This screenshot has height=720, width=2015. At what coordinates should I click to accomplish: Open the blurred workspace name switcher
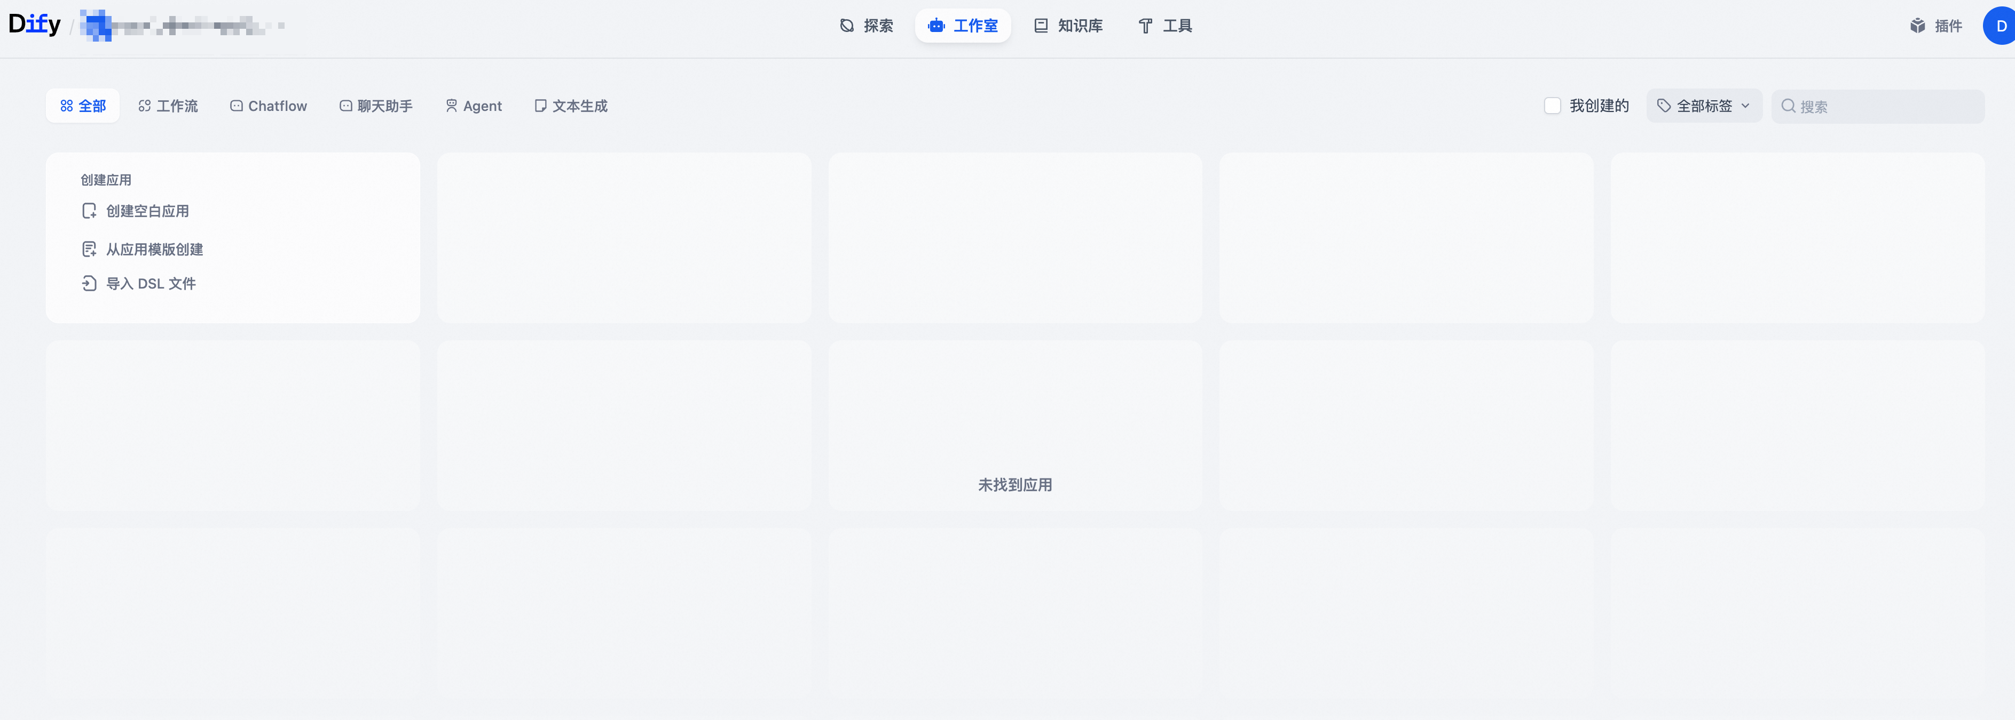pos(182,26)
